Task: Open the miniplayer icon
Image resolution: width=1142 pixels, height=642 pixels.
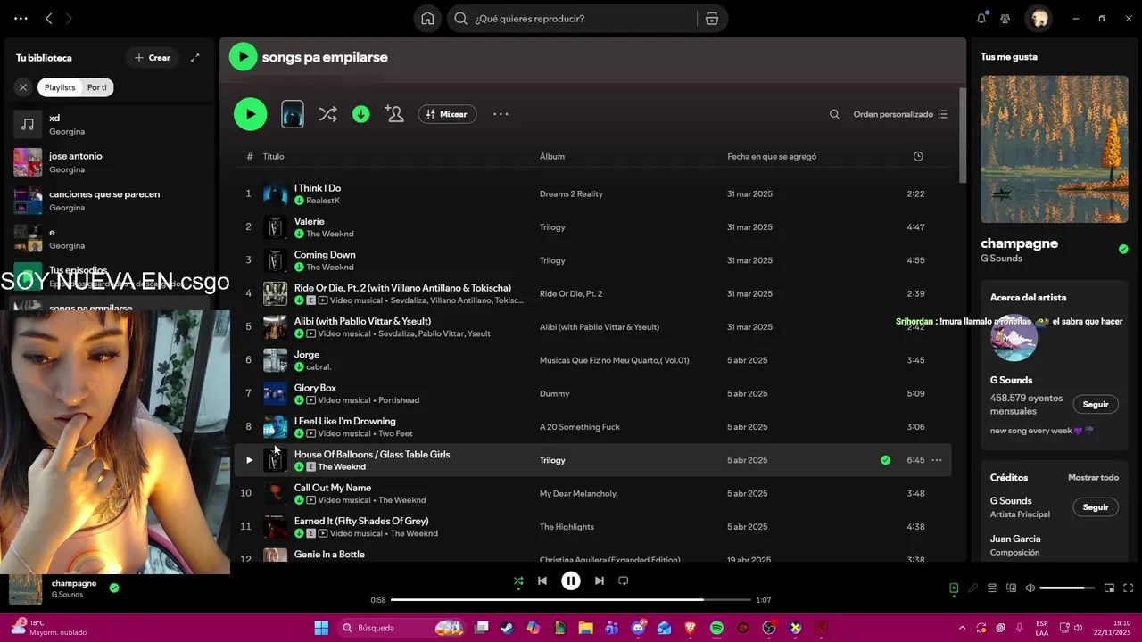Action: [x=1110, y=588]
